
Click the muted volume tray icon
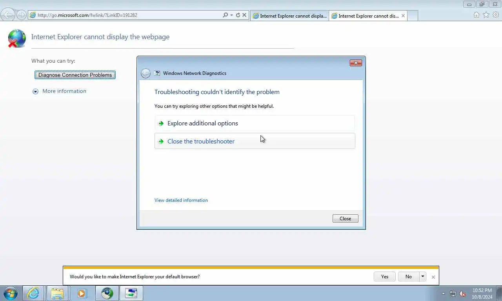[x=462, y=294]
